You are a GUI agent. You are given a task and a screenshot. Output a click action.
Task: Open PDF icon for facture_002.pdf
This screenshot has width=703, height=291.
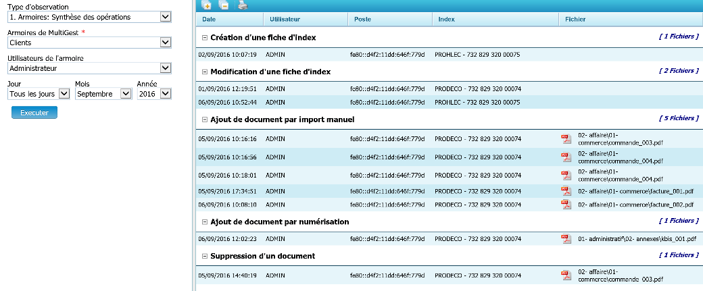click(566, 204)
